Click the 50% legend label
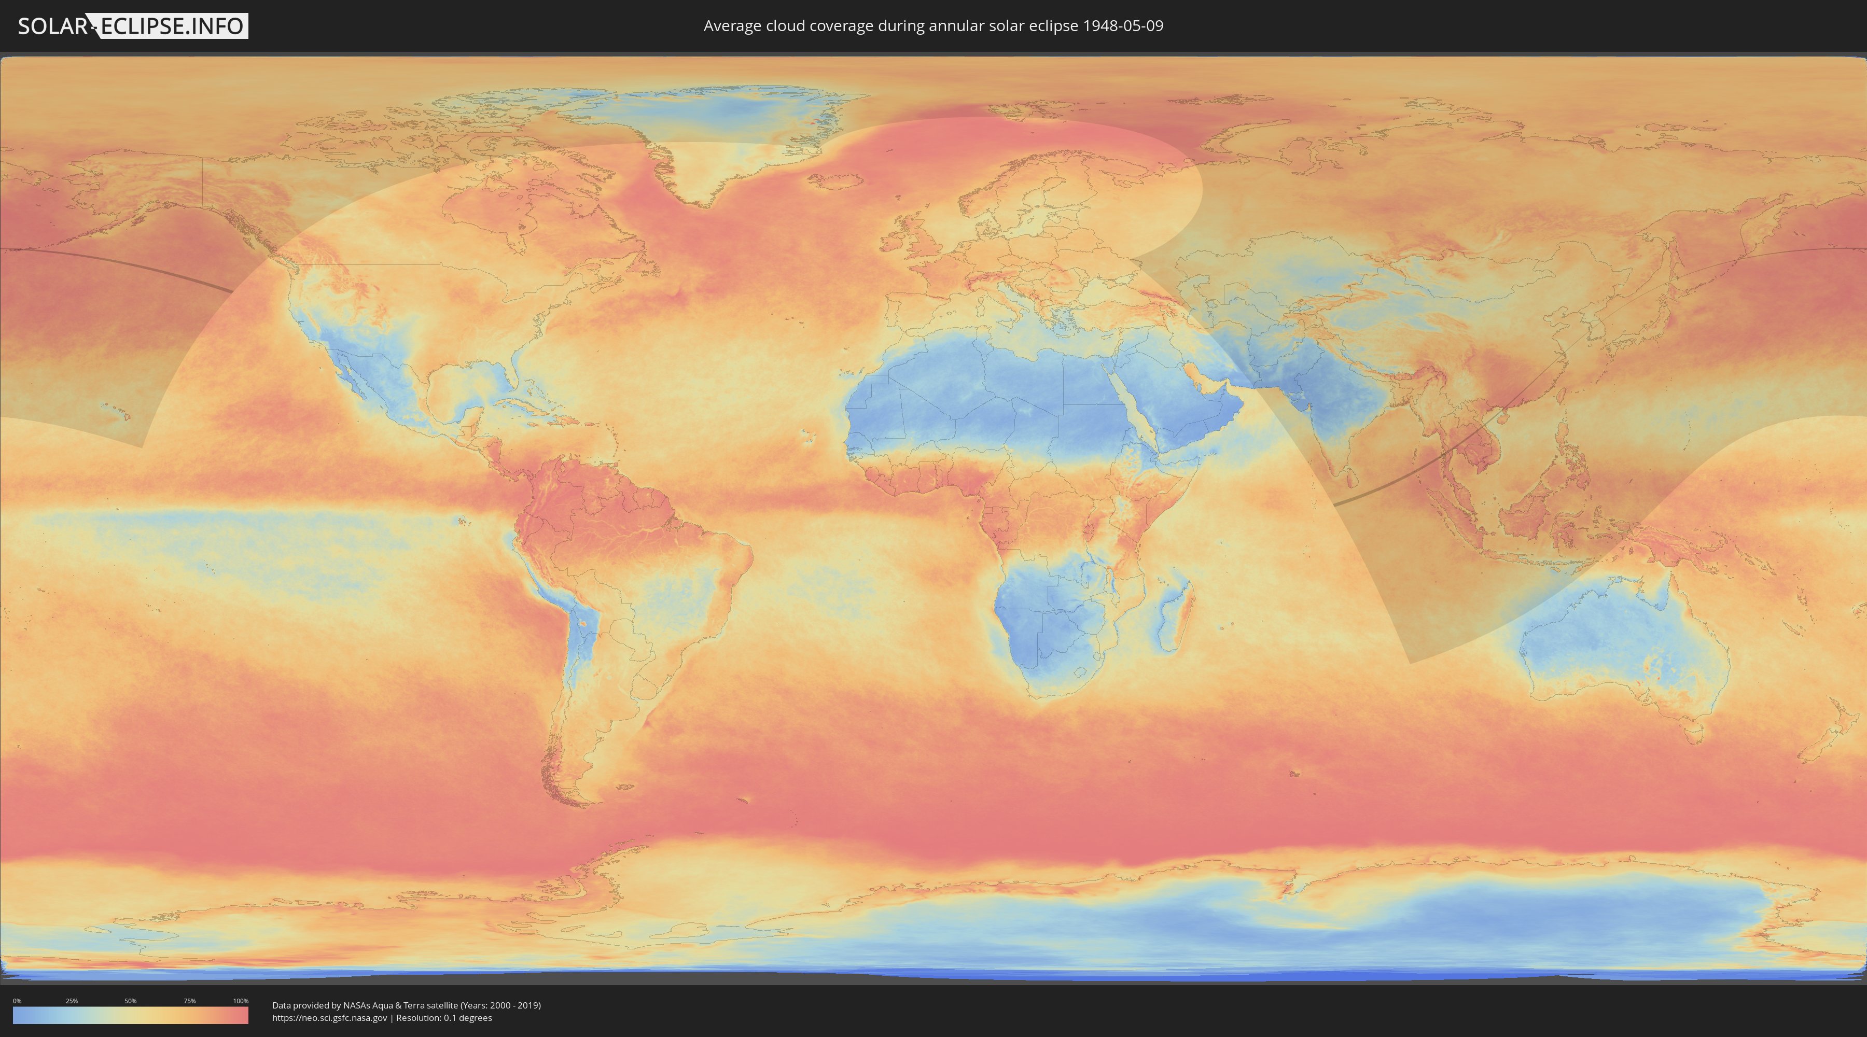The width and height of the screenshot is (1867, 1037). click(131, 1001)
